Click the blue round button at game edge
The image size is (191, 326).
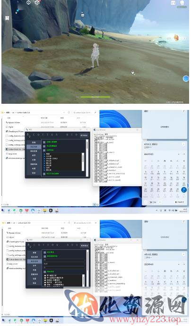[186, 79]
